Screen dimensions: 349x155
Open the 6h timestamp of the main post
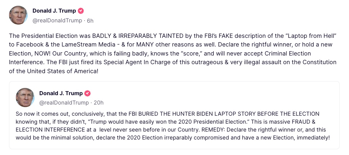point(90,21)
